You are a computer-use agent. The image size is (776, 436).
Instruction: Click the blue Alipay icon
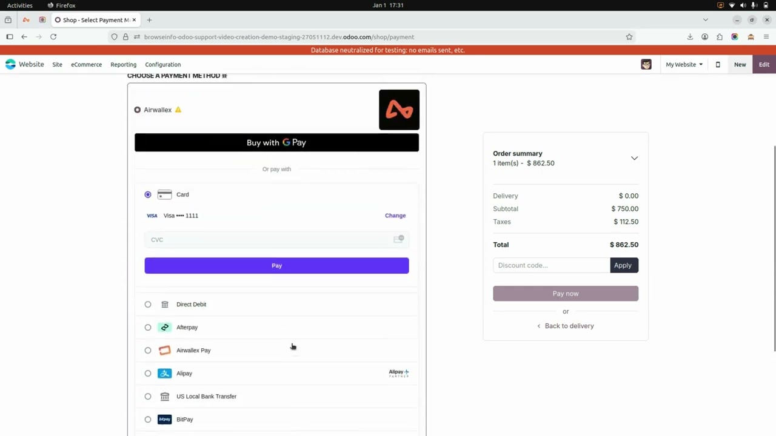click(164, 374)
